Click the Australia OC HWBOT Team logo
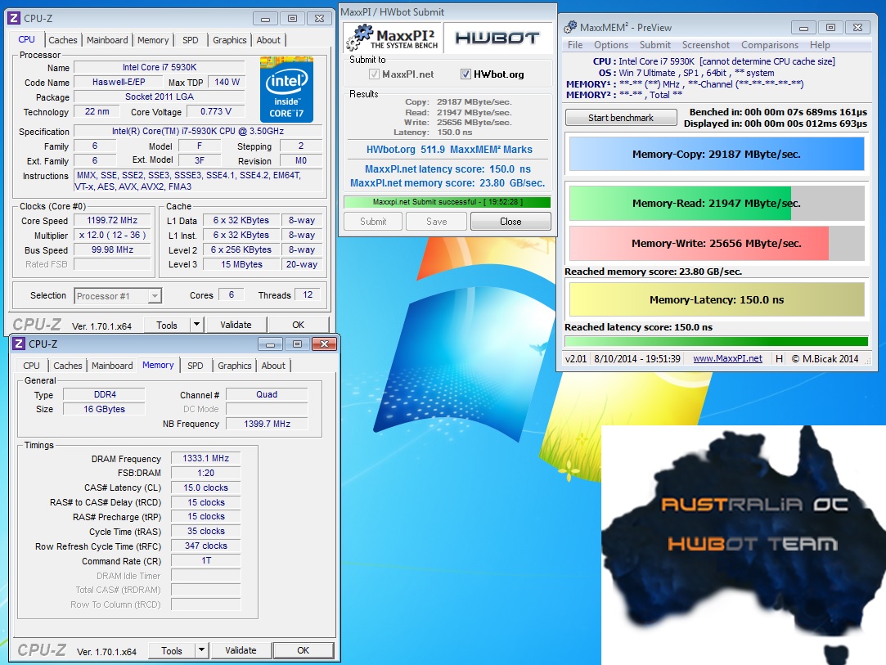886x665 pixels. coord(744,544)
